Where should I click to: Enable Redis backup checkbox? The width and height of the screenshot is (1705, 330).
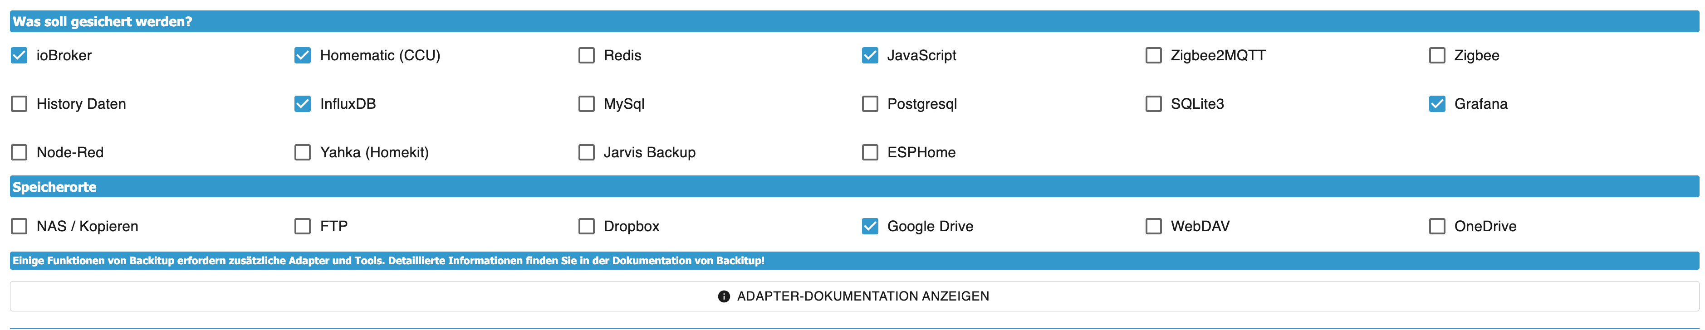587,56
